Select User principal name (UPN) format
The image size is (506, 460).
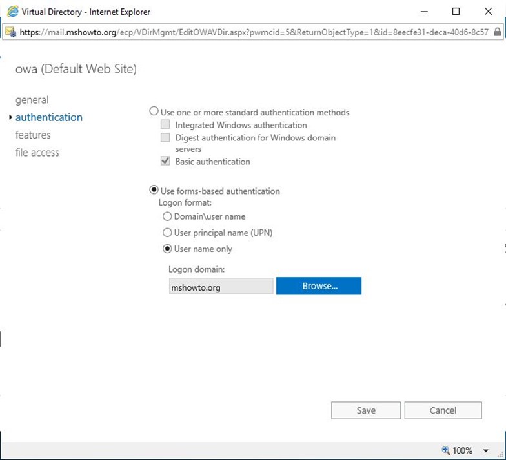tap(167, 232)
